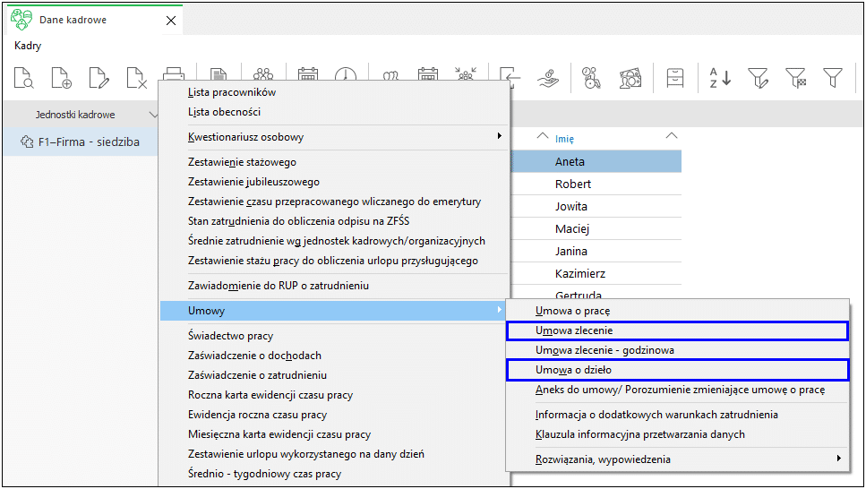This screenshot has width=866, height=489.
Task: Click the gear icon beside F1-Firma
Action: coord(27,142)
